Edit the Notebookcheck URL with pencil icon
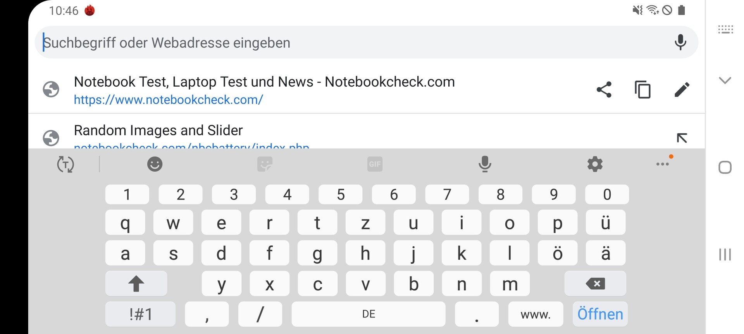The width and height of the screenshot is (744, 334). 682,90
